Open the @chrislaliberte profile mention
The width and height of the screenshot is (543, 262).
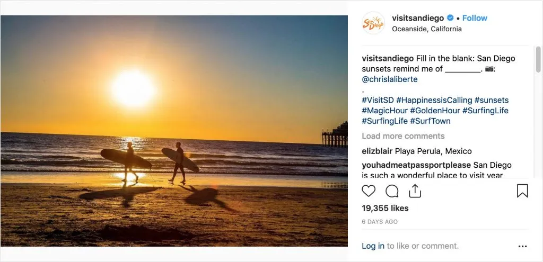click(x=390, y=79)
